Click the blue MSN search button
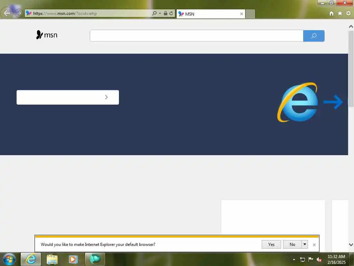Image resolution: width=354 pixels, height=266 pixels. [x=314, y=36]
